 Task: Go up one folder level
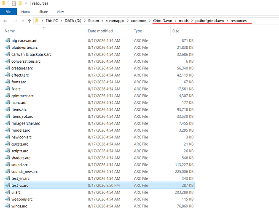click(x=30, y=21)
